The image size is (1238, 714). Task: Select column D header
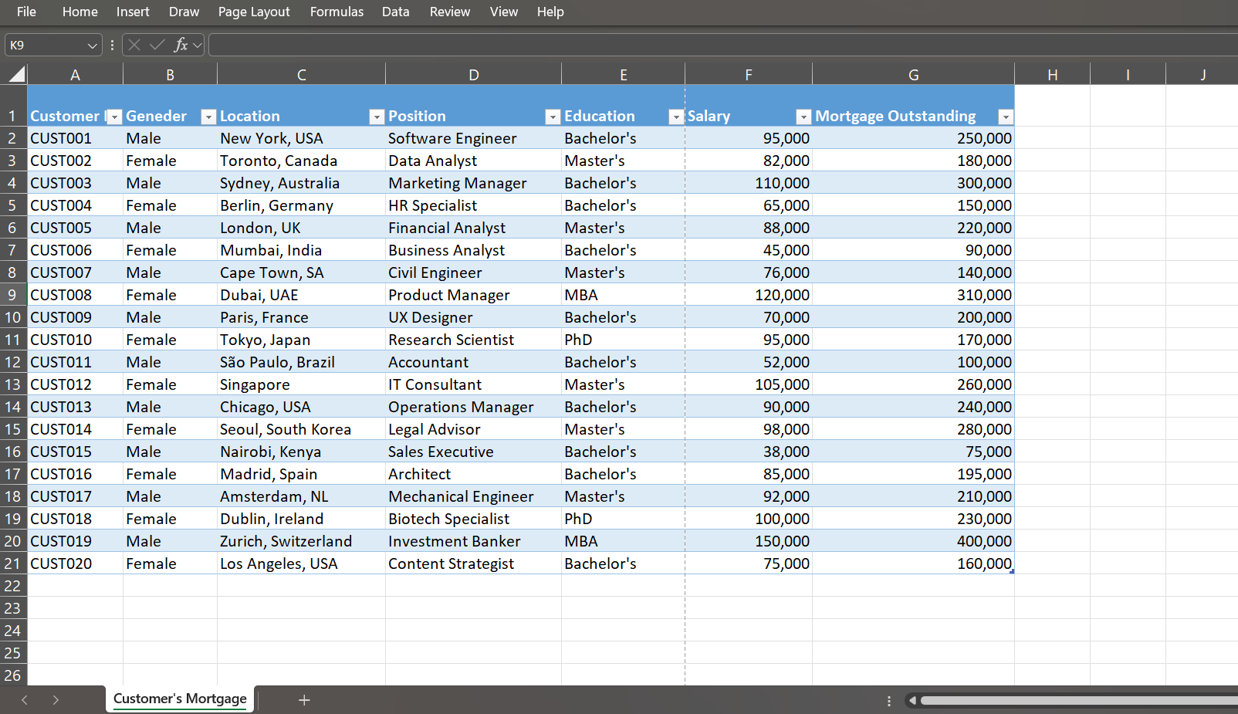[x=473, y=75]
